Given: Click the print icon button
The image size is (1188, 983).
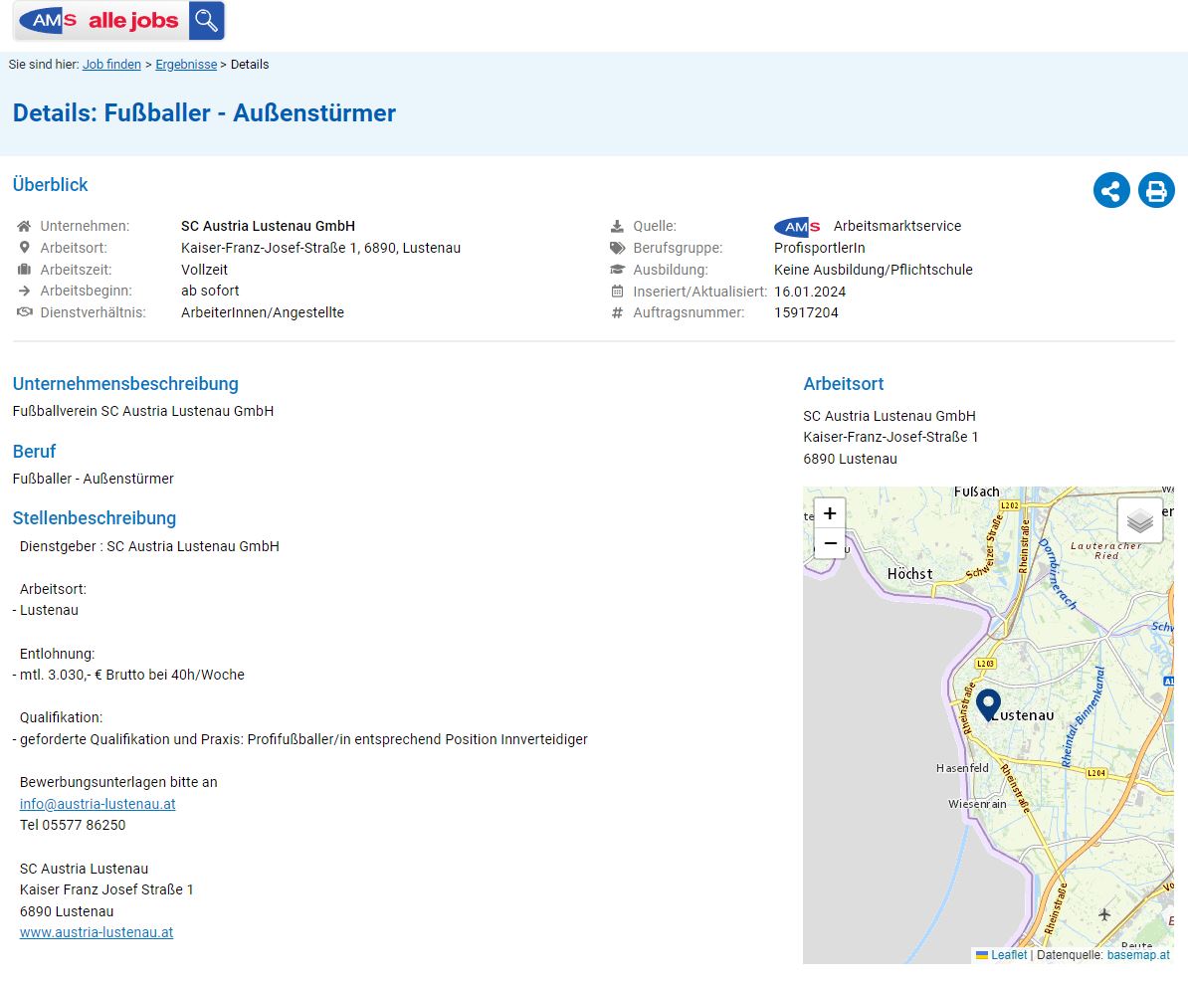Looking at the screenshot, I should (1156, 190).
